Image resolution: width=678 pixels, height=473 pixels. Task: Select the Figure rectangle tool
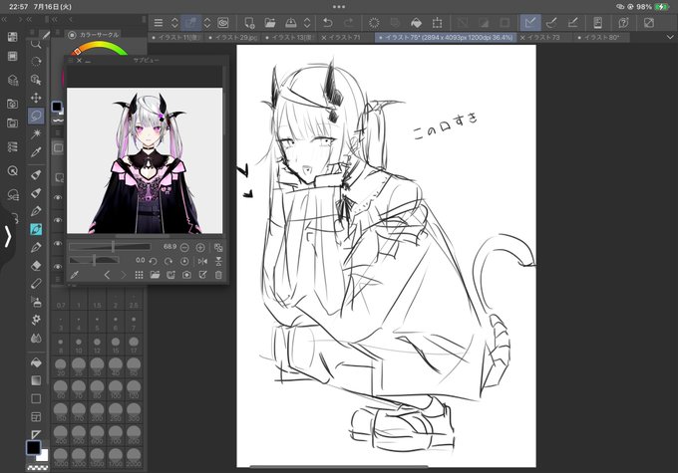tap(36, 398)
